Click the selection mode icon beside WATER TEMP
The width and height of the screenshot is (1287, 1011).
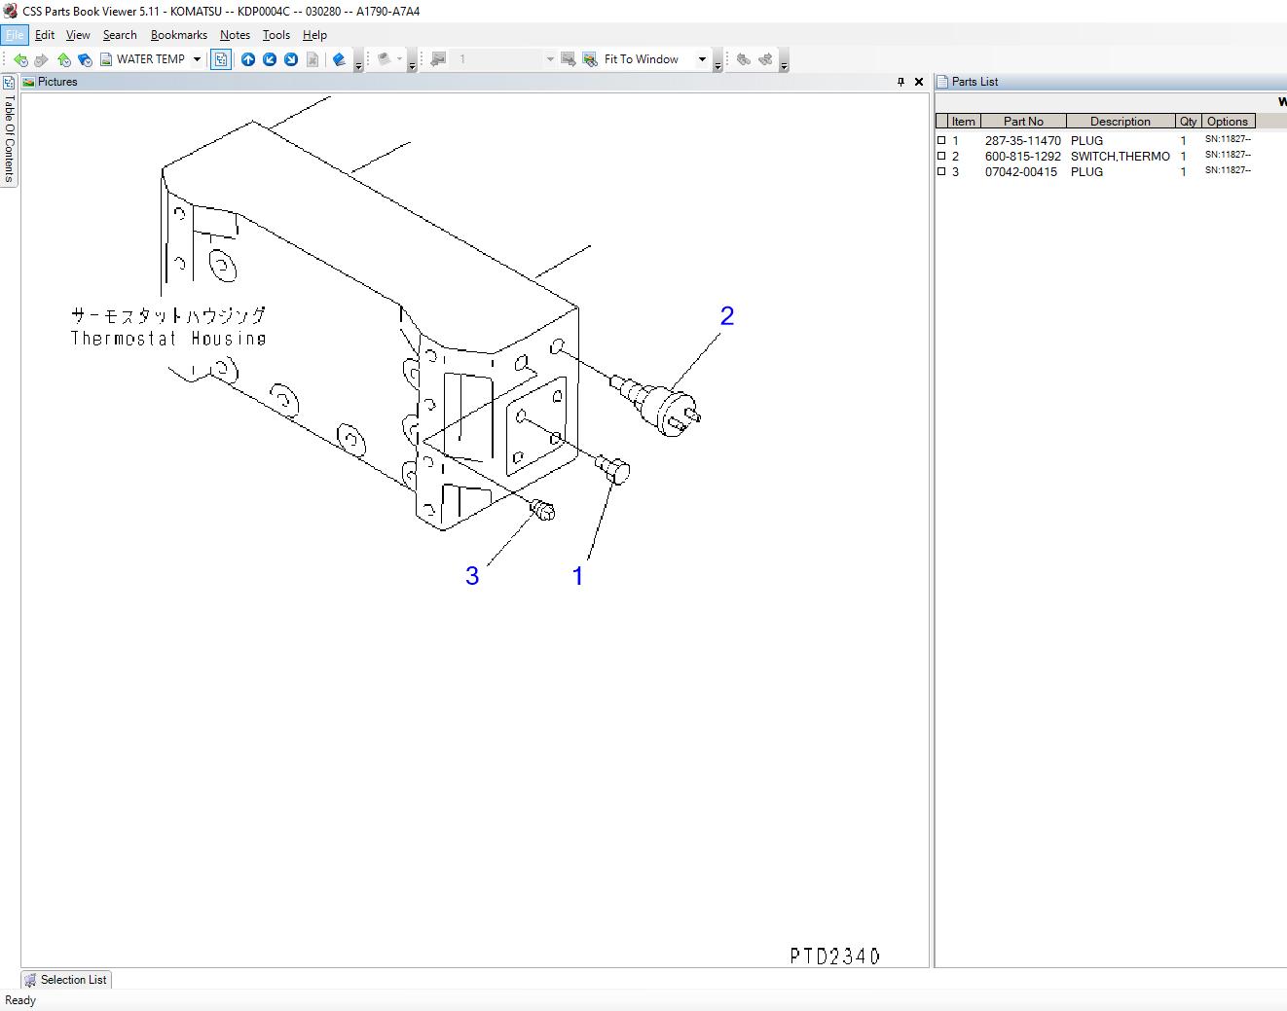[221, 59]
